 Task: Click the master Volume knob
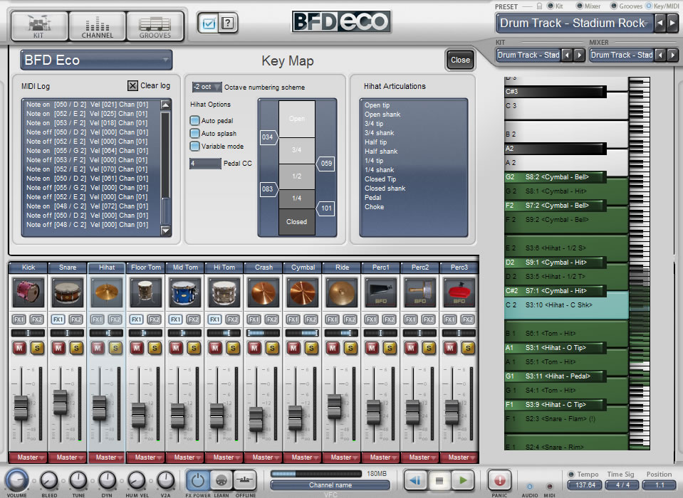[16, 480]
